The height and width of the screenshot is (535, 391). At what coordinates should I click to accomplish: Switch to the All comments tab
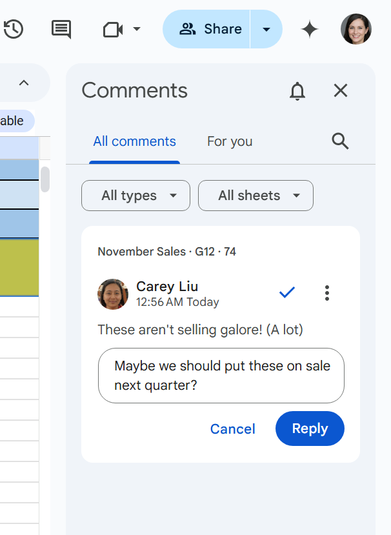(134, 141)
